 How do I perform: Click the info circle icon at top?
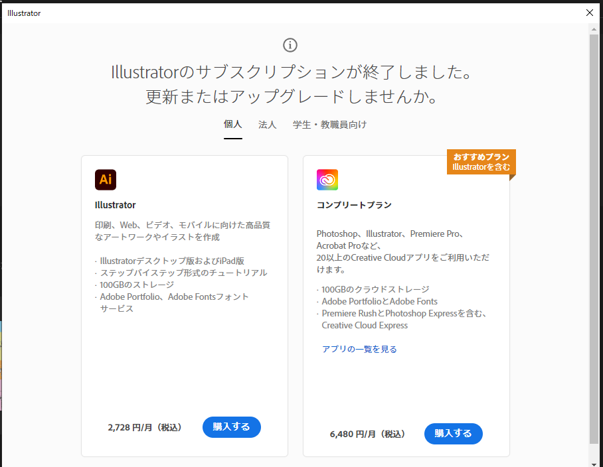tap(290, 45)
